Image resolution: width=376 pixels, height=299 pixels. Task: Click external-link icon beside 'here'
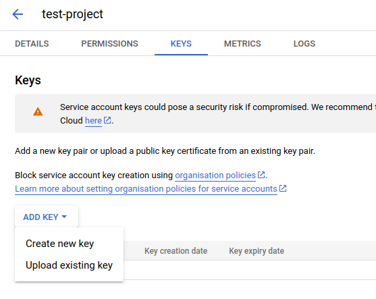(107, 120)
